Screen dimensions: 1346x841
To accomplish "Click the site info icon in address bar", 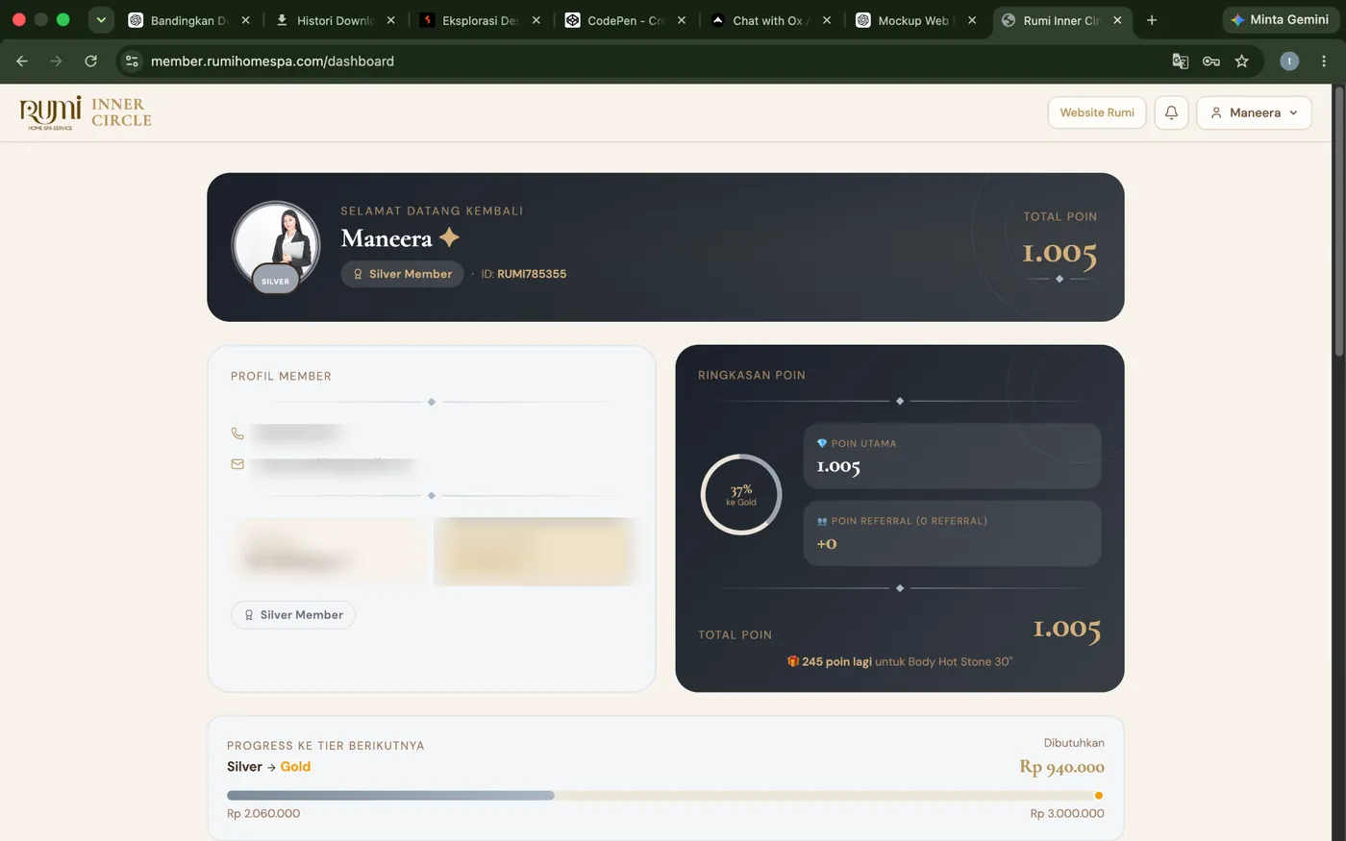I will click(132, 61).
